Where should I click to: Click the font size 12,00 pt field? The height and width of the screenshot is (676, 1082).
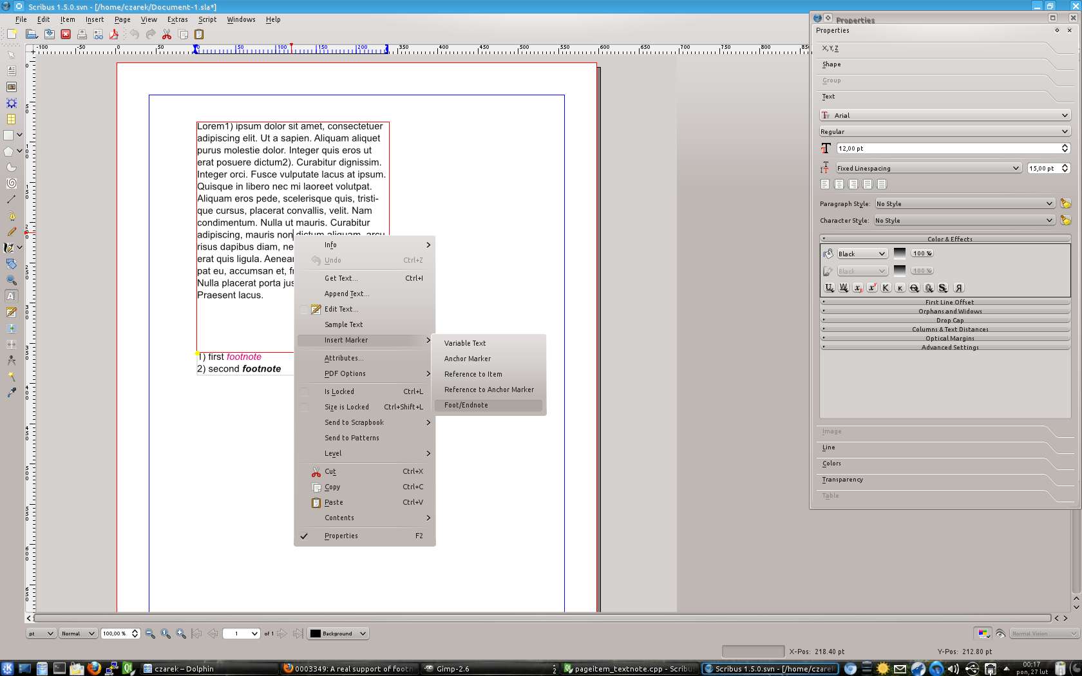click(947, 148)
